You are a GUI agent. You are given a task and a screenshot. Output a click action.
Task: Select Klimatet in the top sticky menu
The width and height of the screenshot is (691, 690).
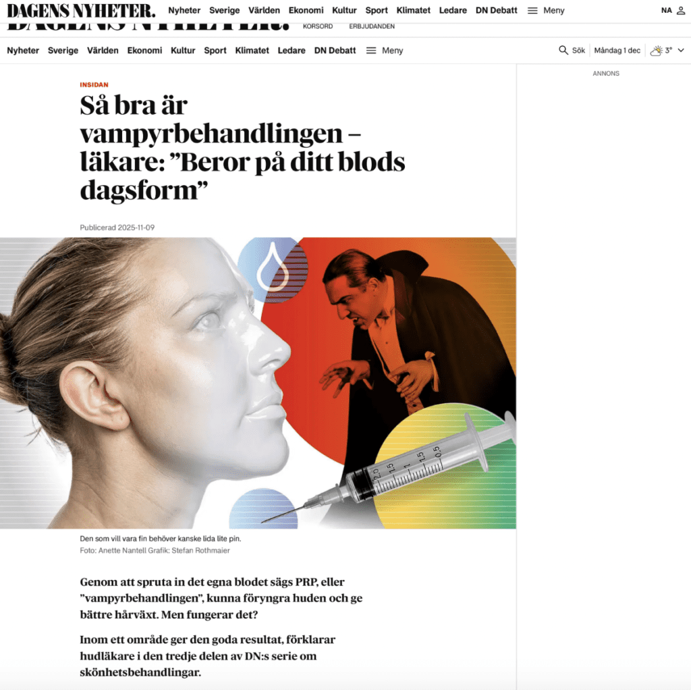pos(413,11)
